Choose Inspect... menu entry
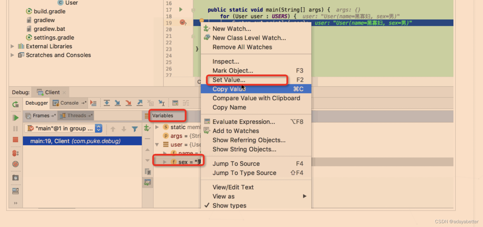Viewport: 483px width, 227px height. [256, 61]
